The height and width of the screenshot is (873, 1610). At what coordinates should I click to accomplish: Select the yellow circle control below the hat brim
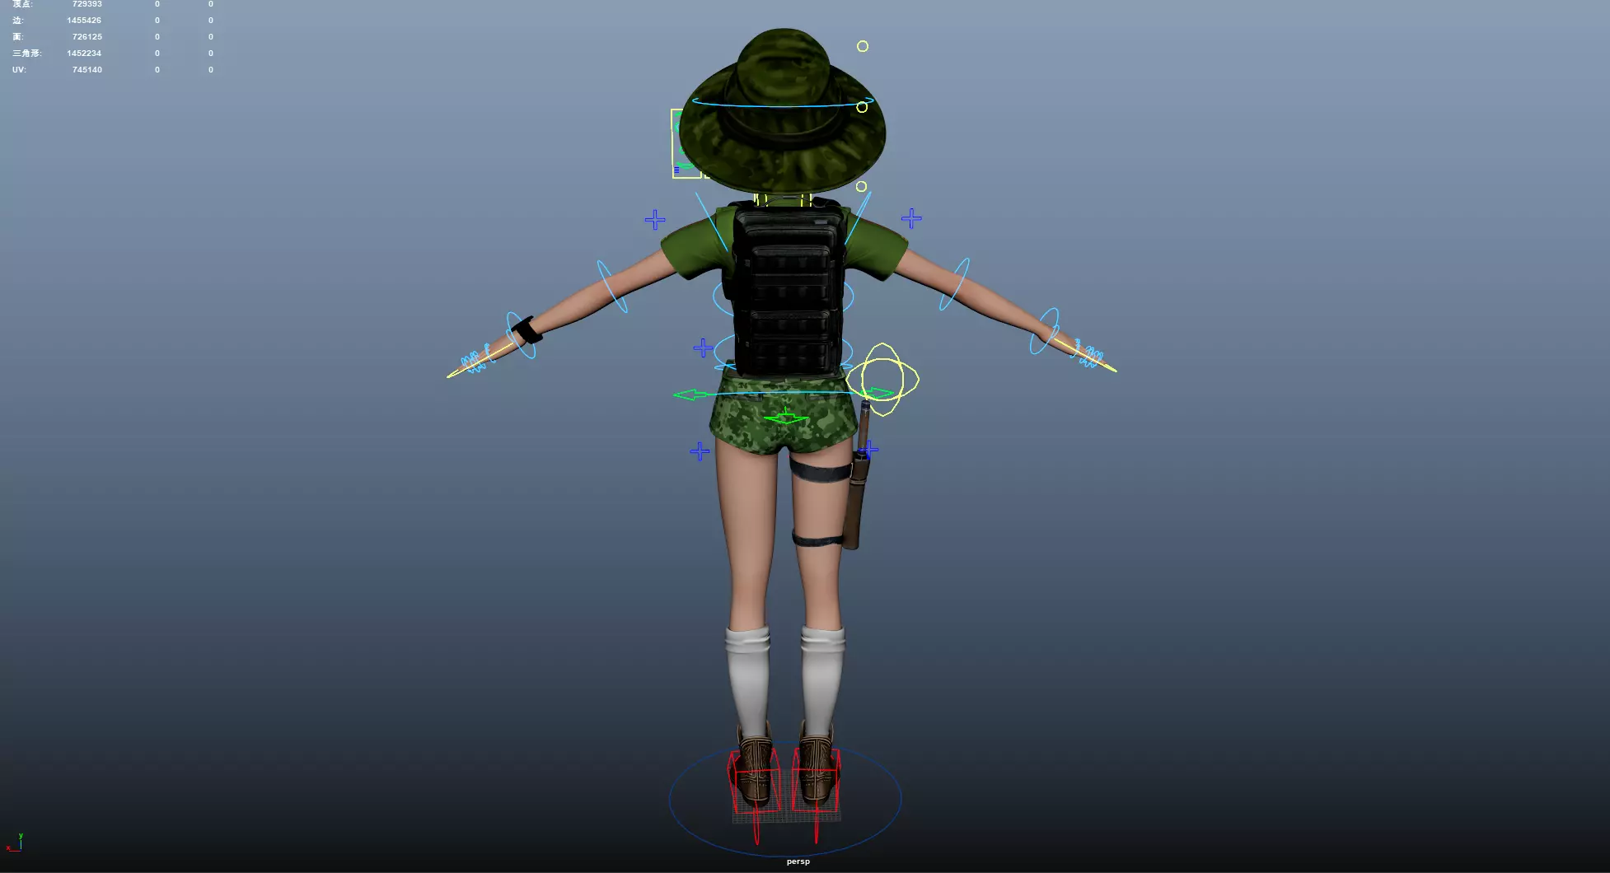pyautogui.click(x=861, y=186)
